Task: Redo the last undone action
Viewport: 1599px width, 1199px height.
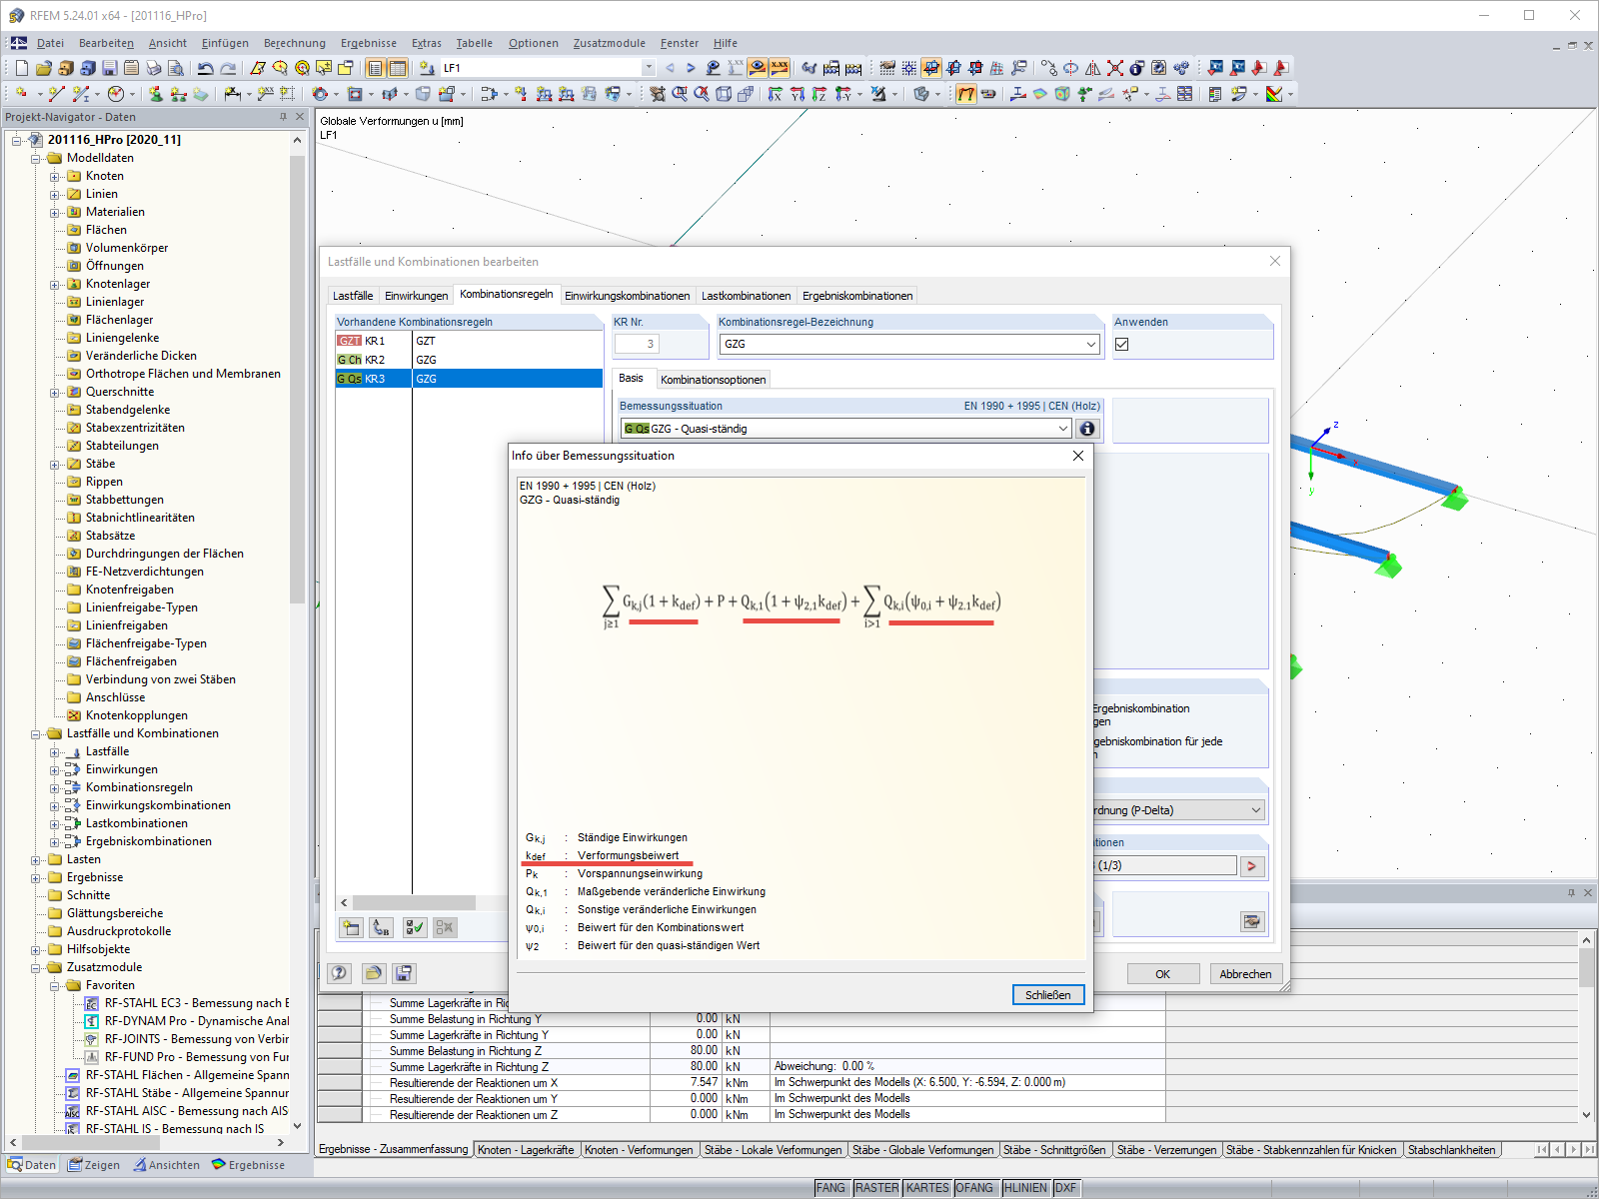Action: [228, 68]
